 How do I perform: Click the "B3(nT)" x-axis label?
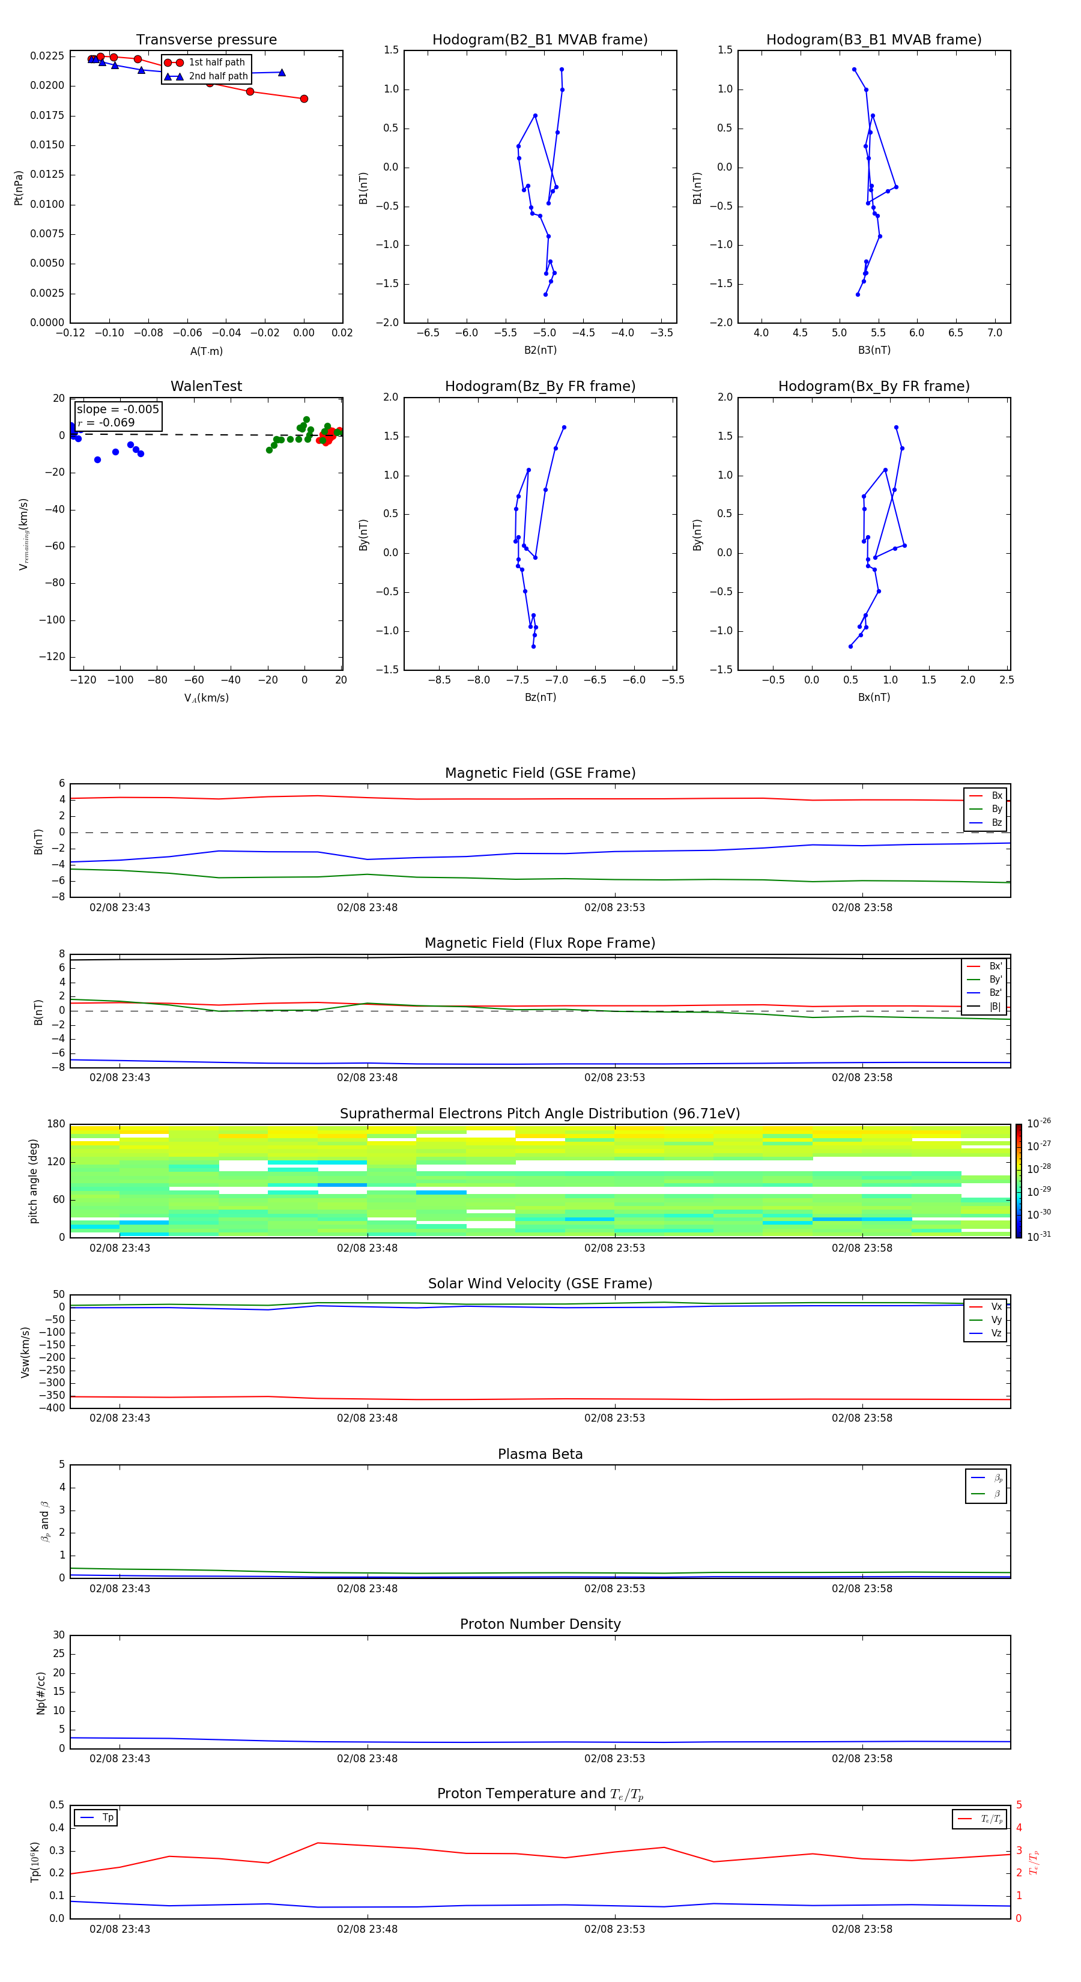point(874,350)
